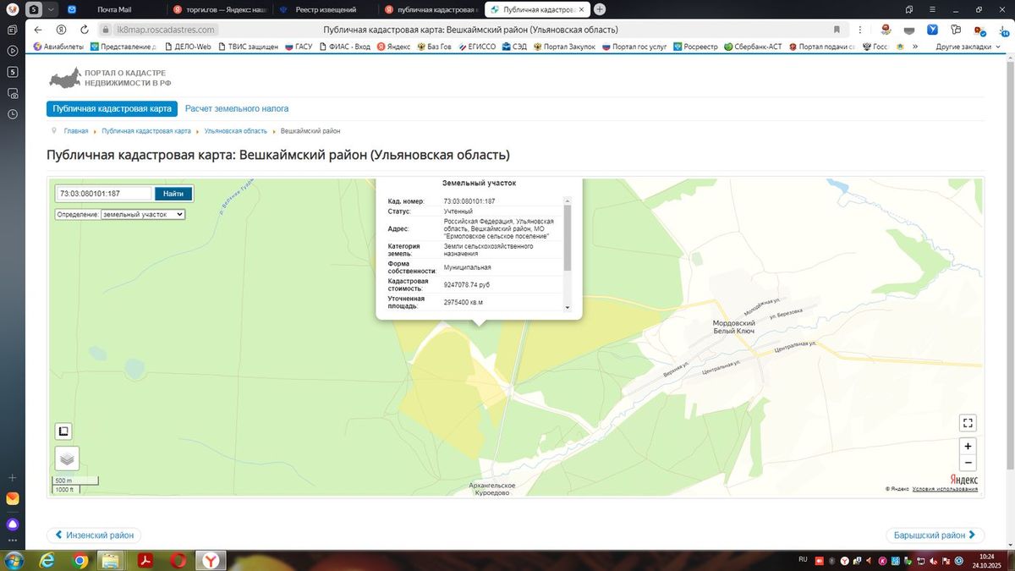The image size is (1015, 571).
Task: Open Google Chrome from the taskbar
Action: pyautogui.click(x=80, y=560)
